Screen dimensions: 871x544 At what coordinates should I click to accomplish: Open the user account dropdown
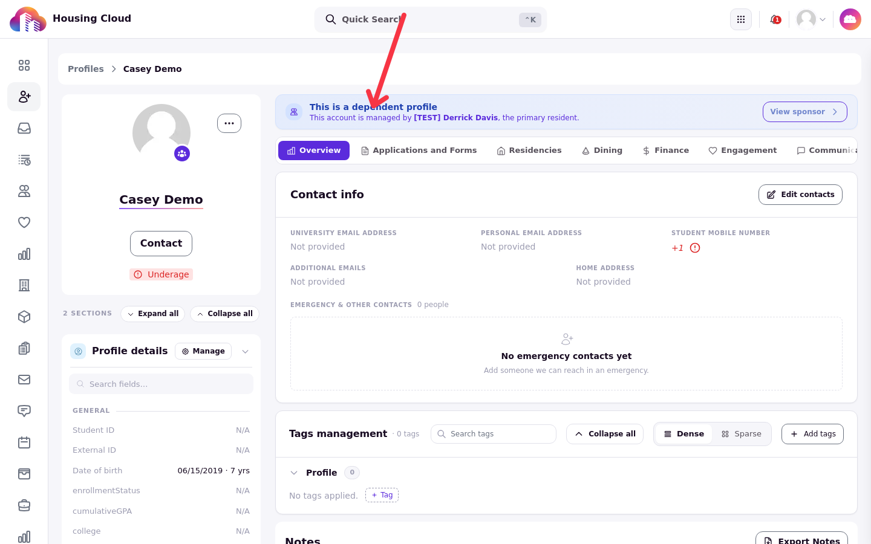click(811, 19)
